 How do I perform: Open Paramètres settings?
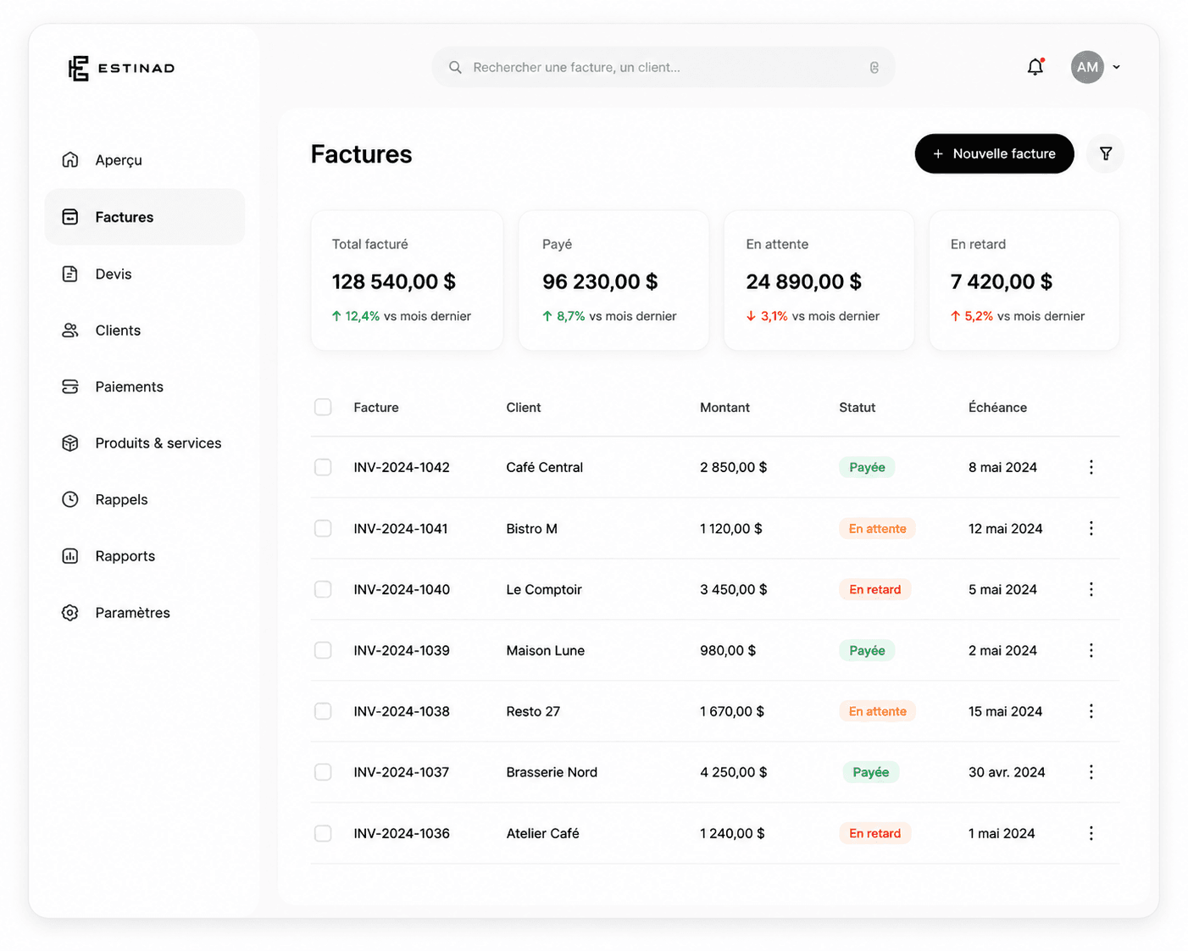point(145,613)
